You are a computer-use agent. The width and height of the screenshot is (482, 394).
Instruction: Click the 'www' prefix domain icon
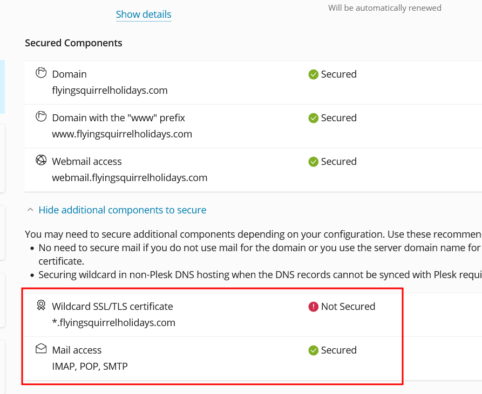tap(41, 117)
